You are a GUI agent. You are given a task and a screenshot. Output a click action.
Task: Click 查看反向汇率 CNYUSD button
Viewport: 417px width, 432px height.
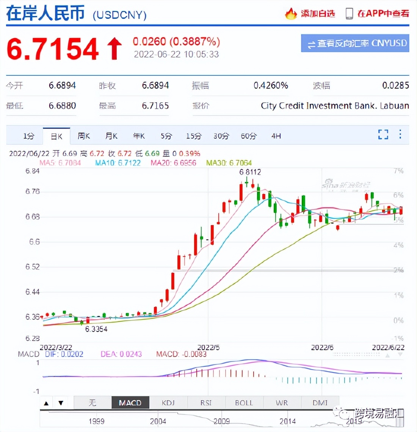[354, 44]
